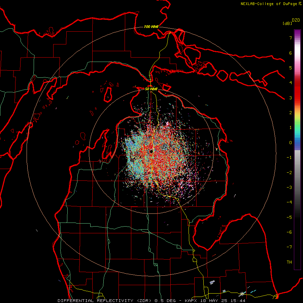Screen dimensions: 303x303
Task: Click the 5 value on the scale
Action: click(x=291, y=68)
